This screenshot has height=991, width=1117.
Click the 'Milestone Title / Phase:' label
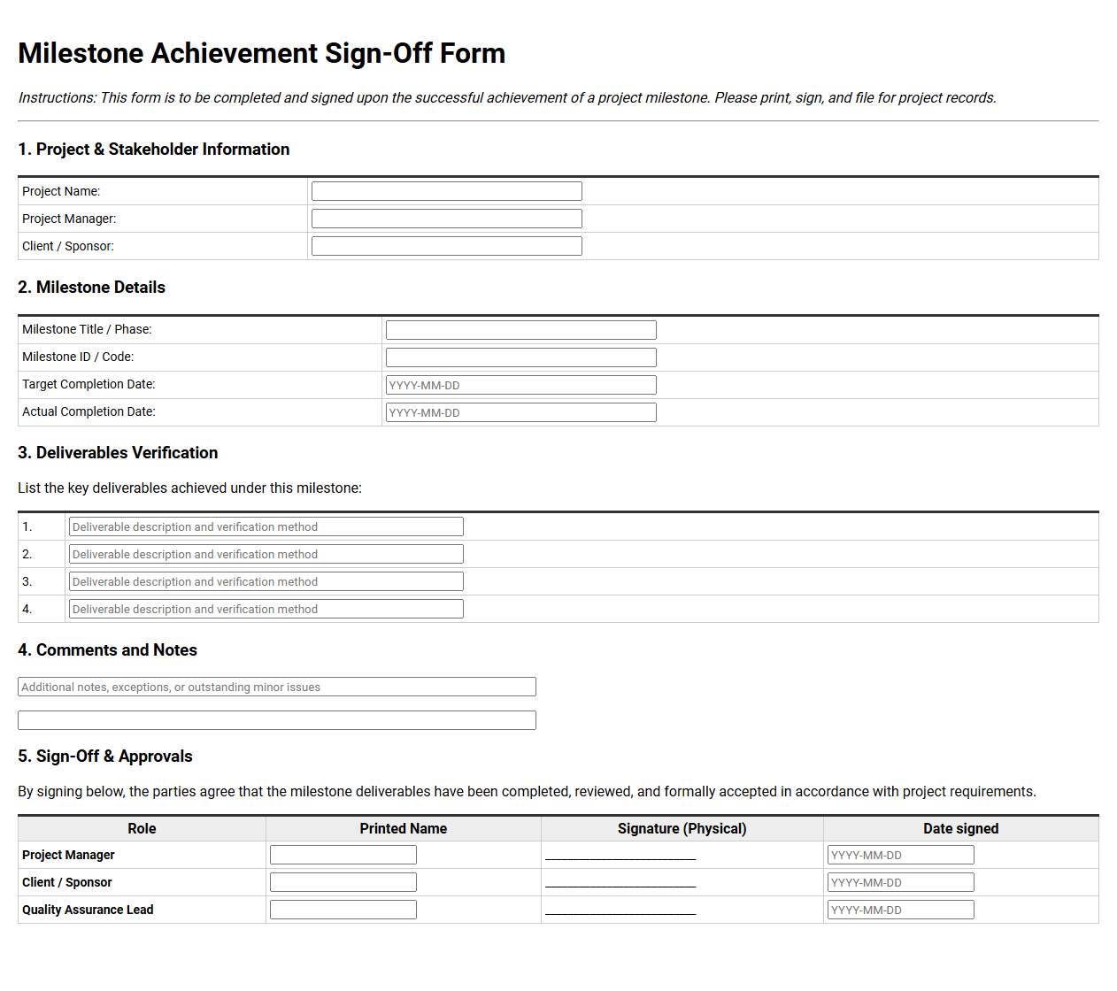coord(87,329)
